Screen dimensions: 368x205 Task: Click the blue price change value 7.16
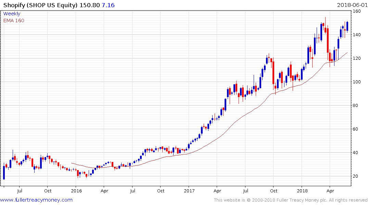click(108, 5)
